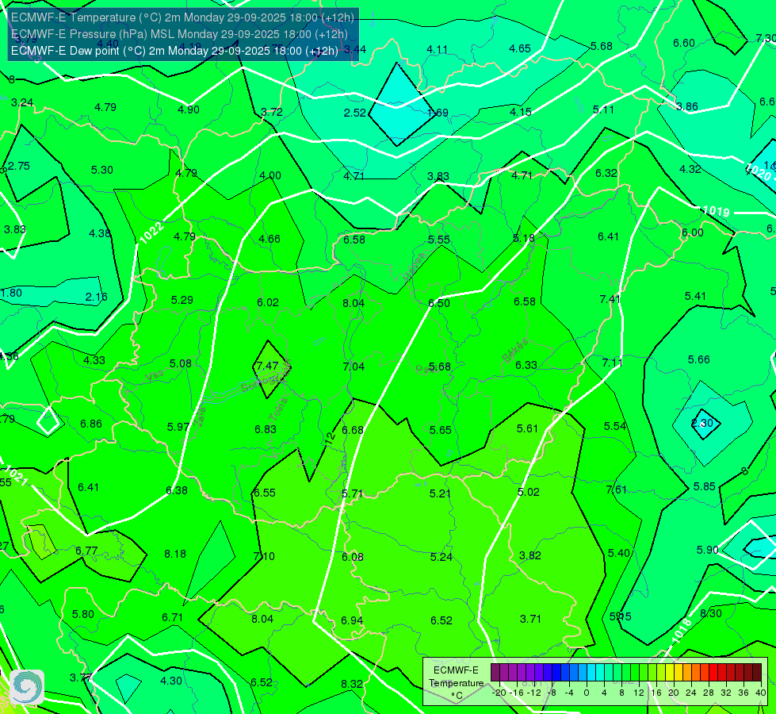Click the 6.55 dew point value

[x=264, y=493]
